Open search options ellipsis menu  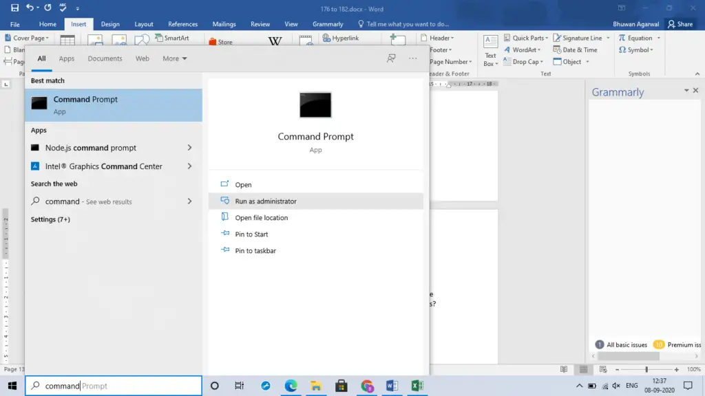(413, 58)
